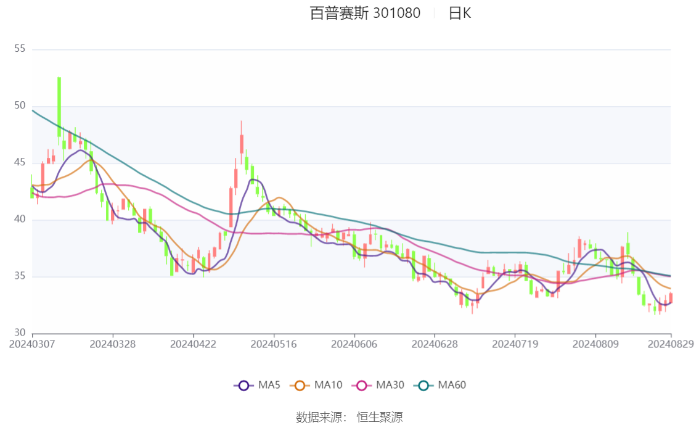Image resolution: width=699 pixels, height=425 pixels.
Task: Click the data source text 恒生聚源
Action: [379, 418]
